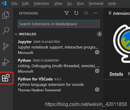
Task: Switch to the Details tab
Action: click(x=116, y=74)
